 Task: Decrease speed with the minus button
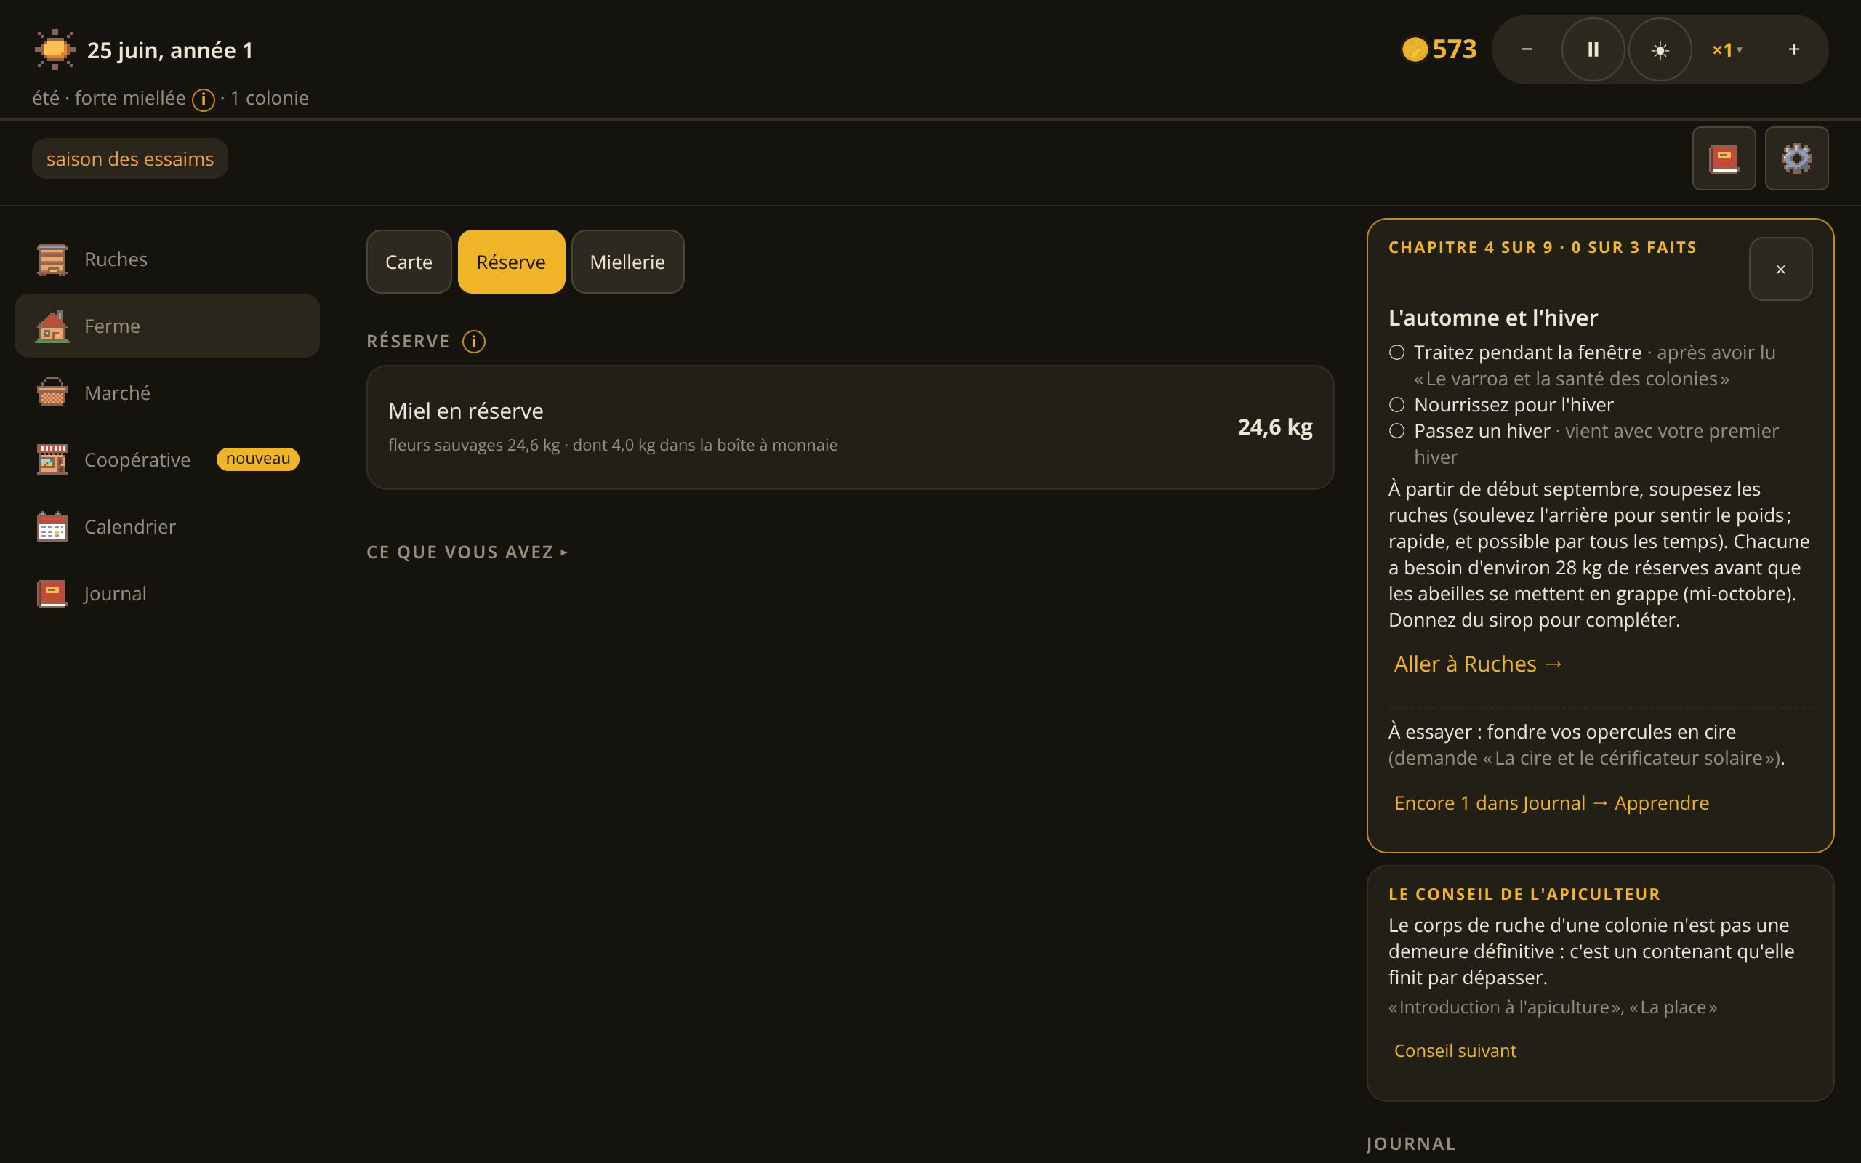coord(1527,50)
